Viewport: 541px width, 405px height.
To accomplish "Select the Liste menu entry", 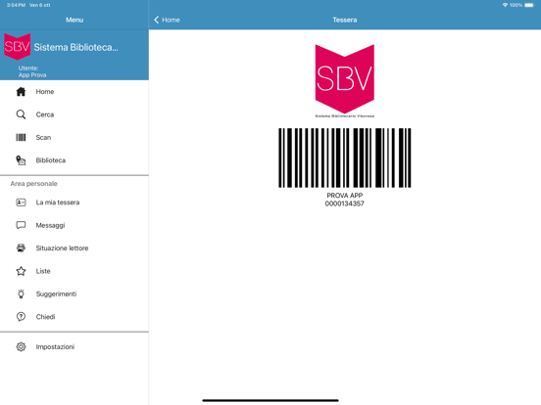I will click(74, 271).
